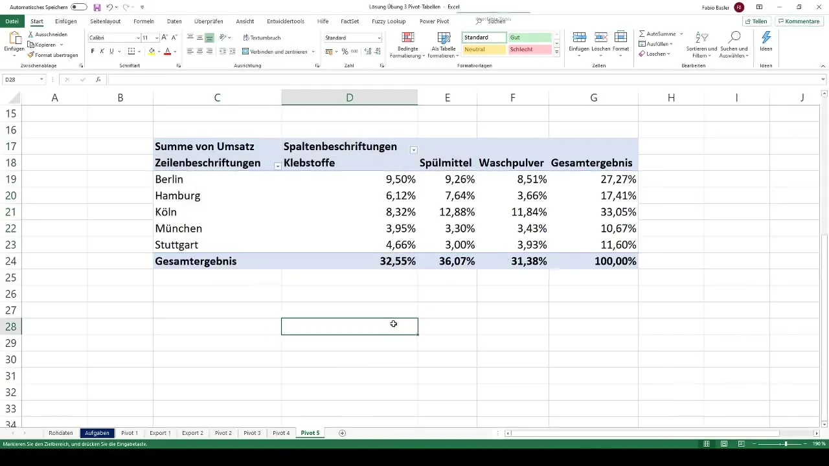Image resolution: width=829 pixels, height=466 pixels.
Task: Add a new sheet with plus button
Action: click(342, 433)
